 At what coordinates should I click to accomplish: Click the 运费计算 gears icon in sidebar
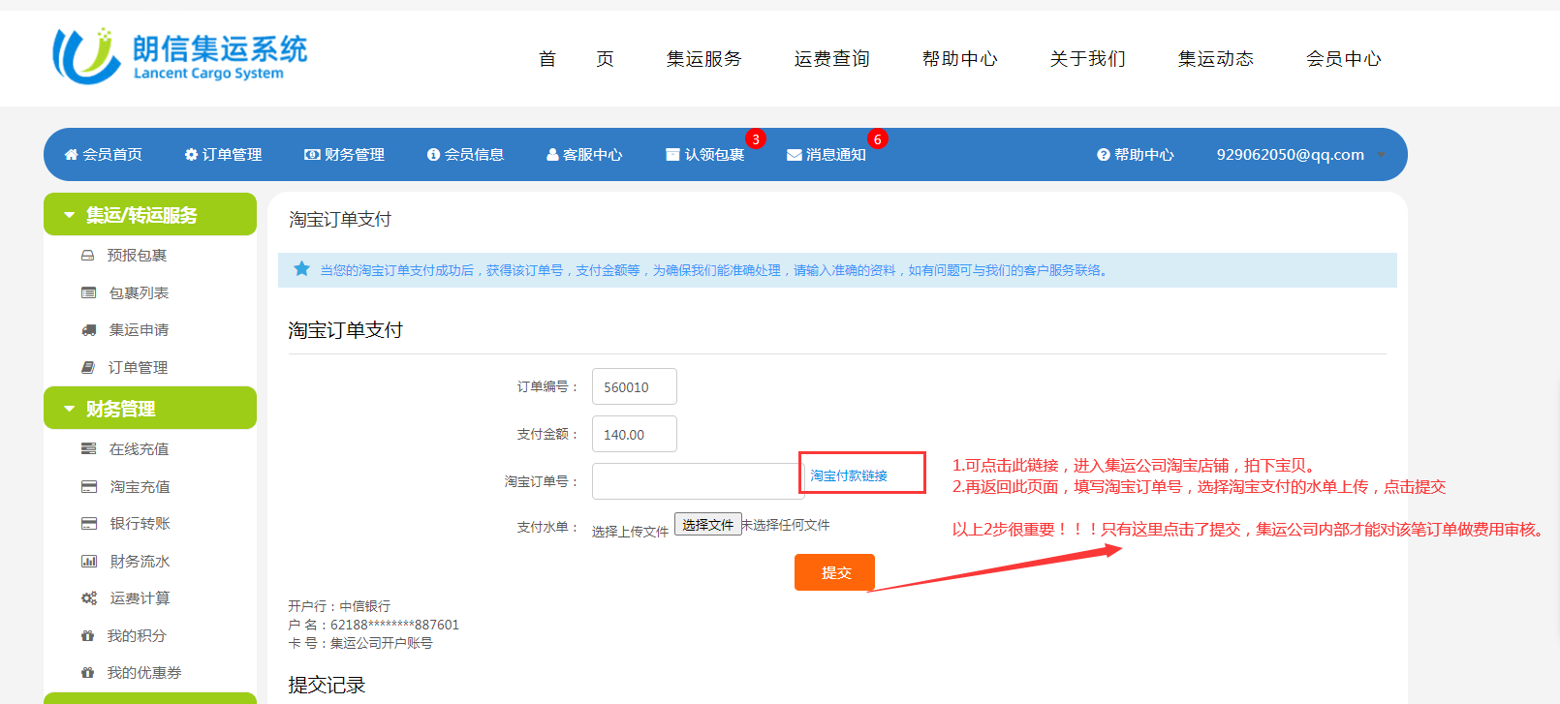pyautogui.click(x=89, y=598)
